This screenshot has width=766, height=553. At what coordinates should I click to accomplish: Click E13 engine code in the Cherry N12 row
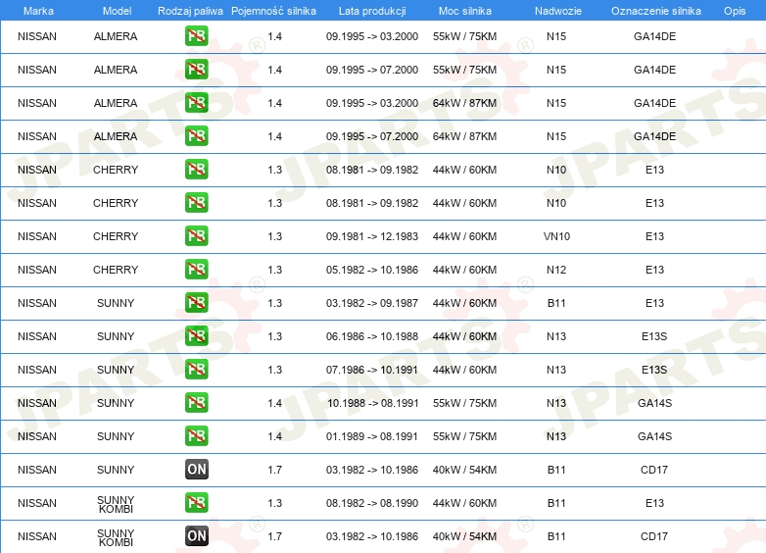tap(654, 270)
